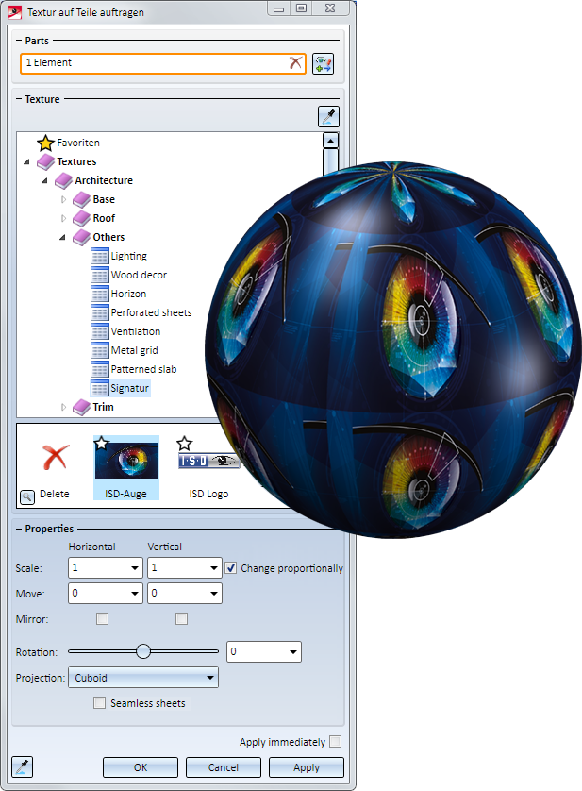Image resolution: width=582 pixels, height=791 pixels.
Task: Enable Apply immediately checkbox
Action: point(335,742)
